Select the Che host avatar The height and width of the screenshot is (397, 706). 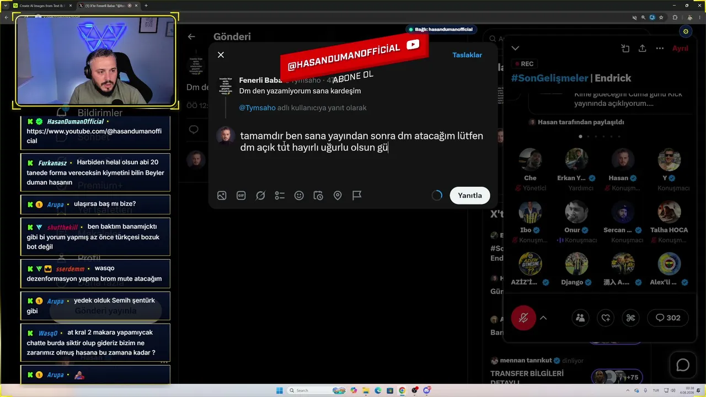(530, 160)
